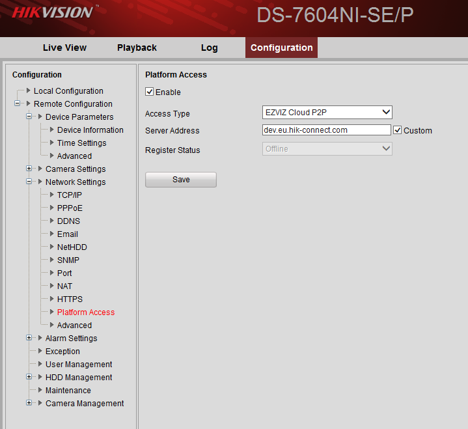Expand the HDD Management branch
Viewport: 468px width, 429px height.
29,377
